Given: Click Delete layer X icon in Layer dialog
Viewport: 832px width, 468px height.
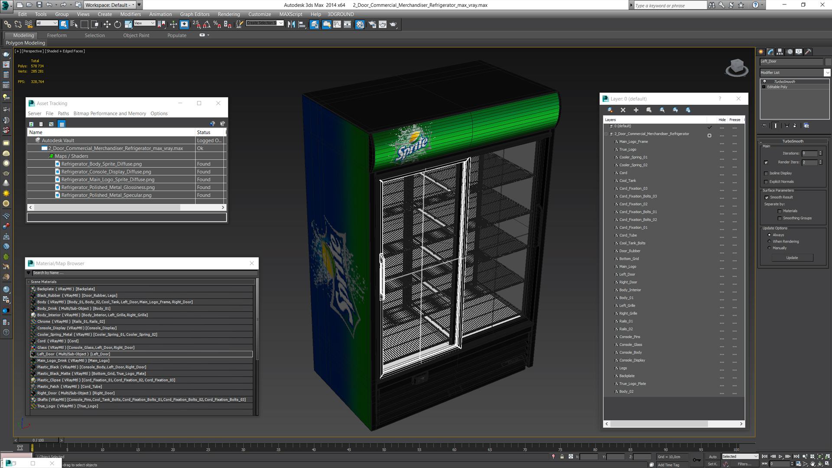Looking at the screenshot, I should (x=623, y=110).
